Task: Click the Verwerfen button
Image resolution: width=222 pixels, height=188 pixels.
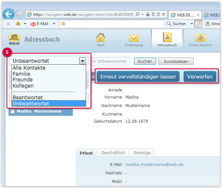Action: pos(200,77)
